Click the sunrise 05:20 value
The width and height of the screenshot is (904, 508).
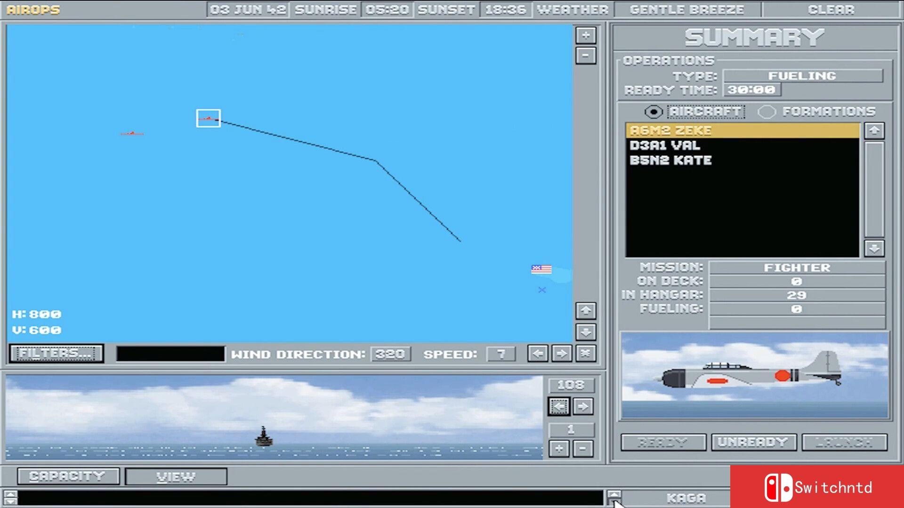point(387,9)
